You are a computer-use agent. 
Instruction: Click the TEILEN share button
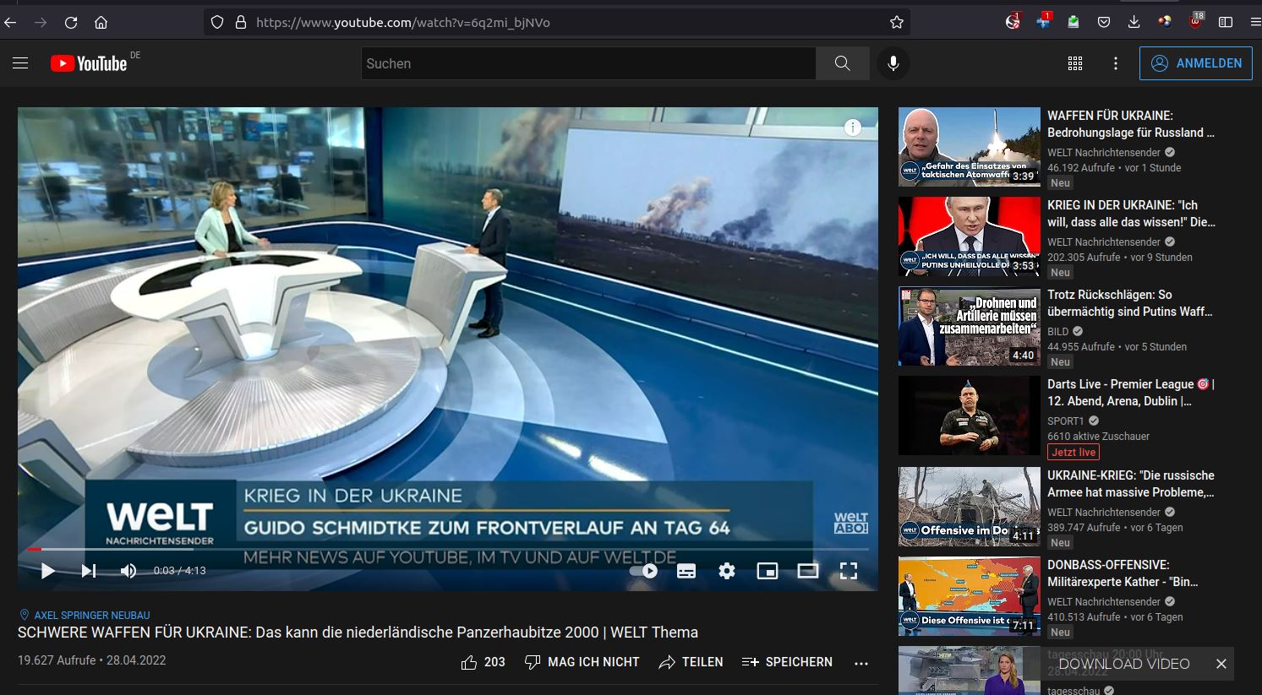pyautogui.click(x=691, y=662)
